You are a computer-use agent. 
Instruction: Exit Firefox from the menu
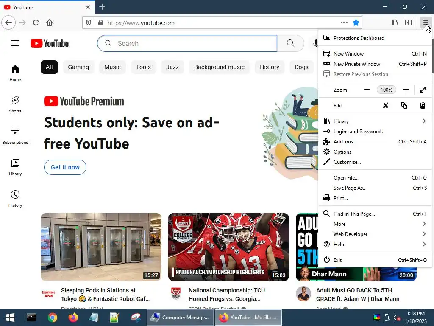375,260
